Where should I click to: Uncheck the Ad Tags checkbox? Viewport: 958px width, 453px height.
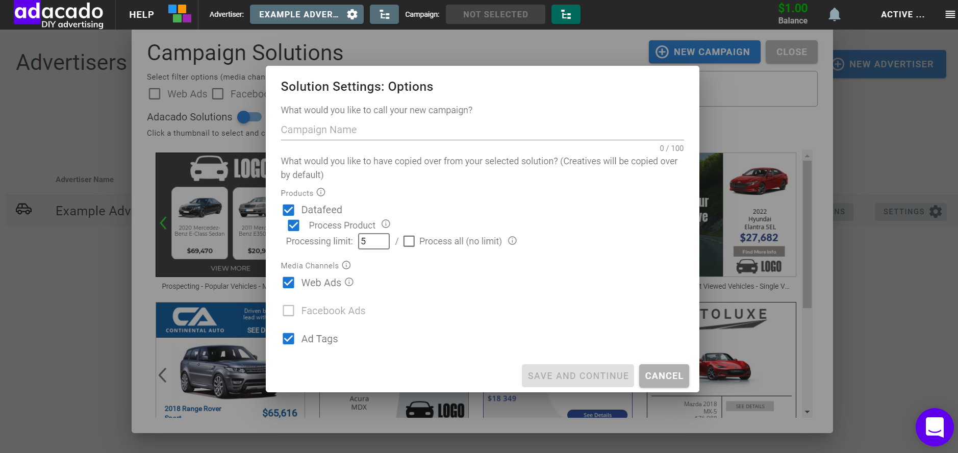coord(289,339)
